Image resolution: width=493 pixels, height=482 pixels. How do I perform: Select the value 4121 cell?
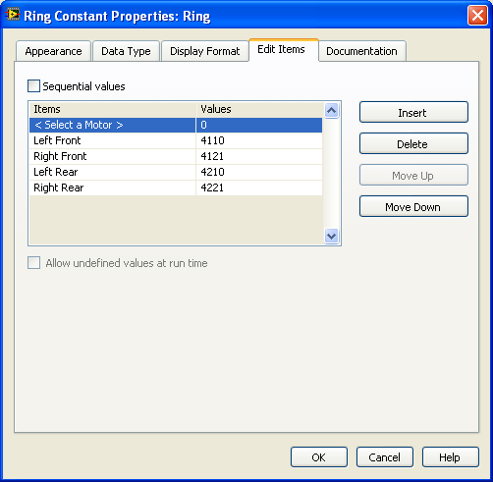coord(259,156)
